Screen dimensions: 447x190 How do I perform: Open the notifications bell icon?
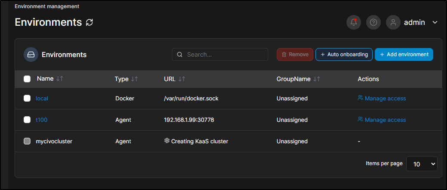pos(353,22)
